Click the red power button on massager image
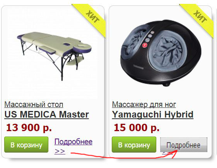 [x=145, y=45]
